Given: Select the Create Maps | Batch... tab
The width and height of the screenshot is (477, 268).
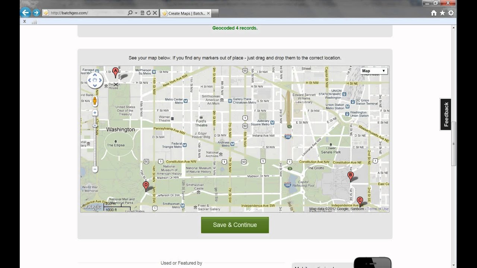Looking at the screenshot, I should tap(186, 13).
